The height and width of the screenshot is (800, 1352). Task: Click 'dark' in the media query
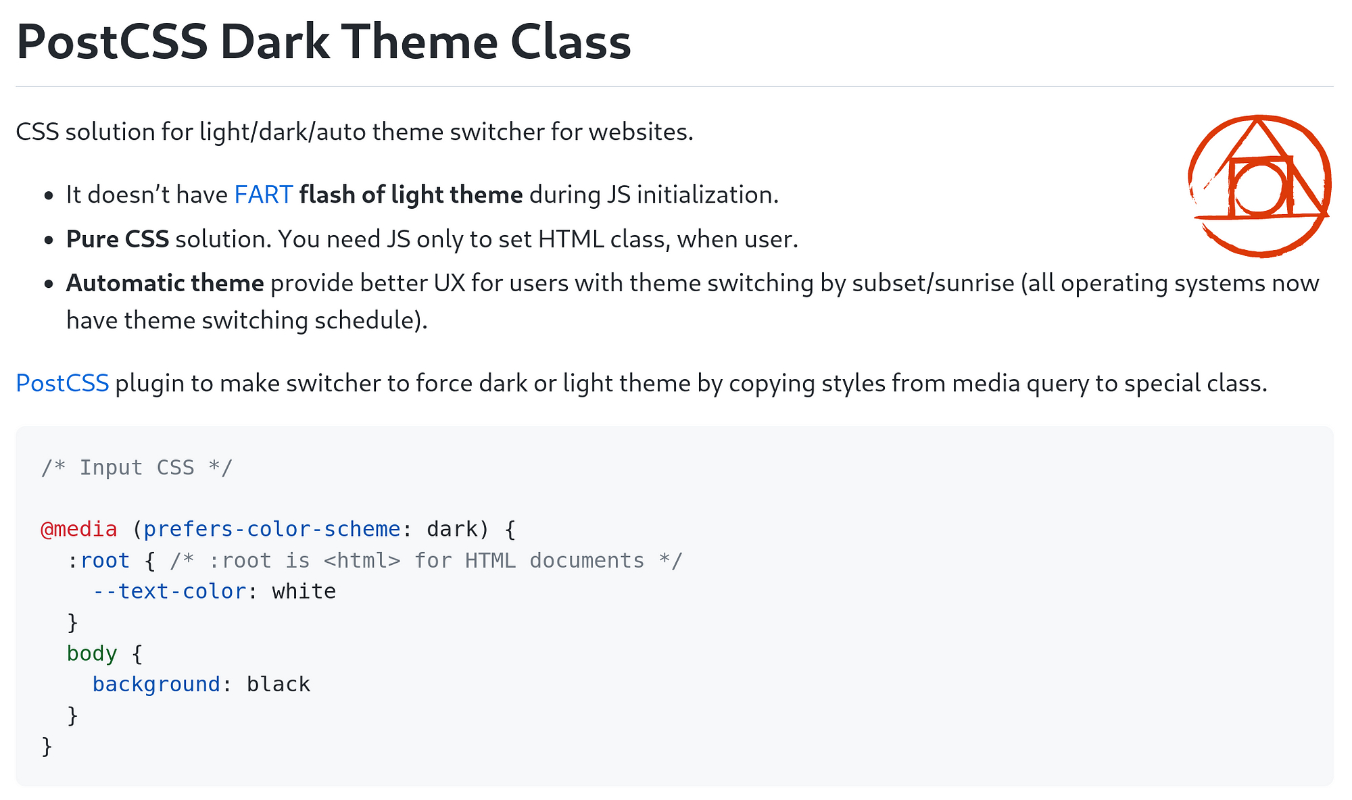(x=452, y=529)
